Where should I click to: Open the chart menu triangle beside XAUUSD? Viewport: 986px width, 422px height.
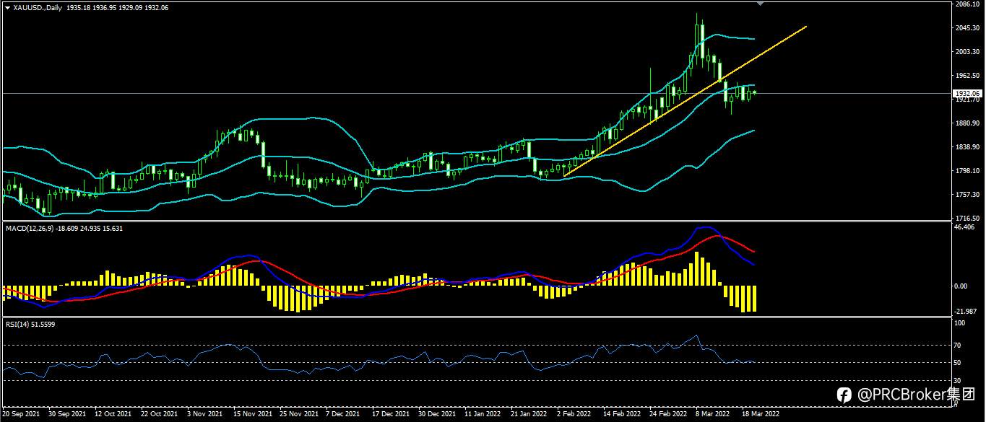pos(7,7)
